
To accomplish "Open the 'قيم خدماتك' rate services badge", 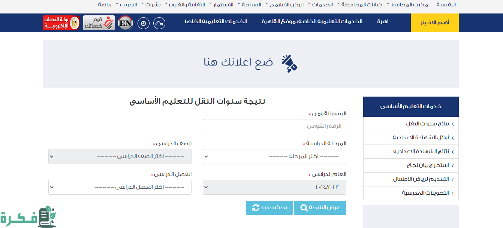I will 99,23.
